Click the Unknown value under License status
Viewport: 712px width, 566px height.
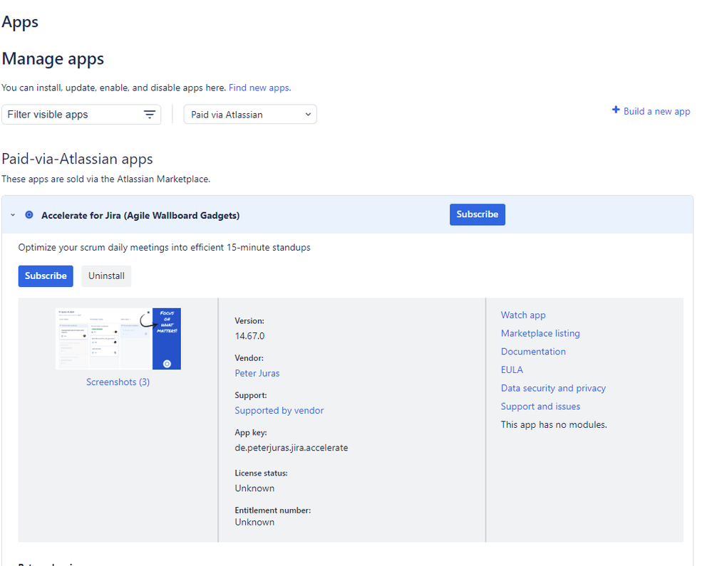[254, 488]
